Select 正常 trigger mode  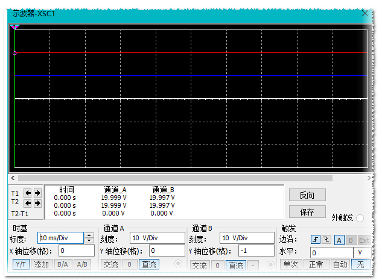coord(316,264)
